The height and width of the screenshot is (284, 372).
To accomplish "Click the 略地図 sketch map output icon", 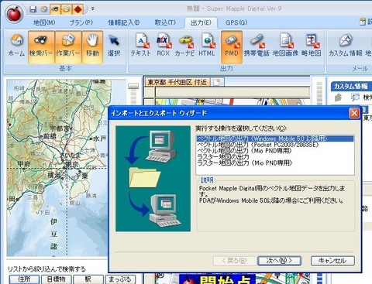I will [x=312, y=46].
